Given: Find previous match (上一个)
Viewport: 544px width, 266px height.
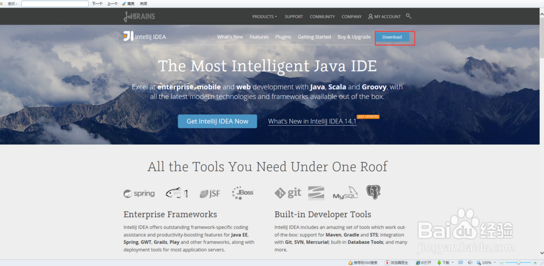Looking at the screenshot, I should (112, 4).
